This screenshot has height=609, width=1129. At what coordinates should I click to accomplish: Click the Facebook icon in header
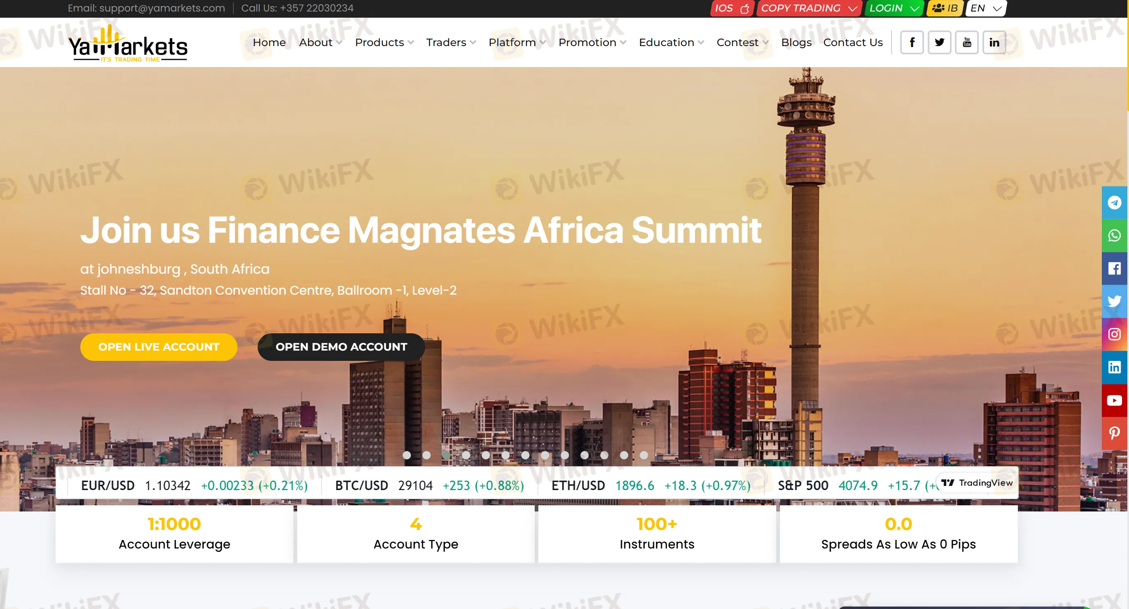(x=912, y=42)
